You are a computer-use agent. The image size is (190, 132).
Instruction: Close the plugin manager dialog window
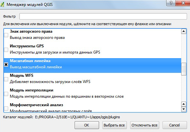(183, 3)
